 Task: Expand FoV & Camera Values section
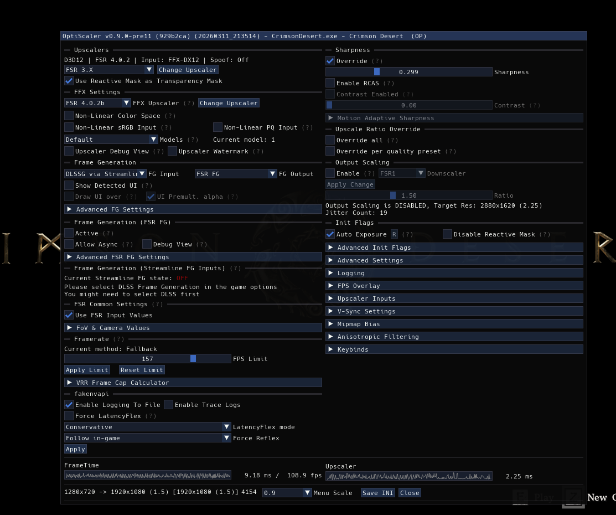(193, 327)
